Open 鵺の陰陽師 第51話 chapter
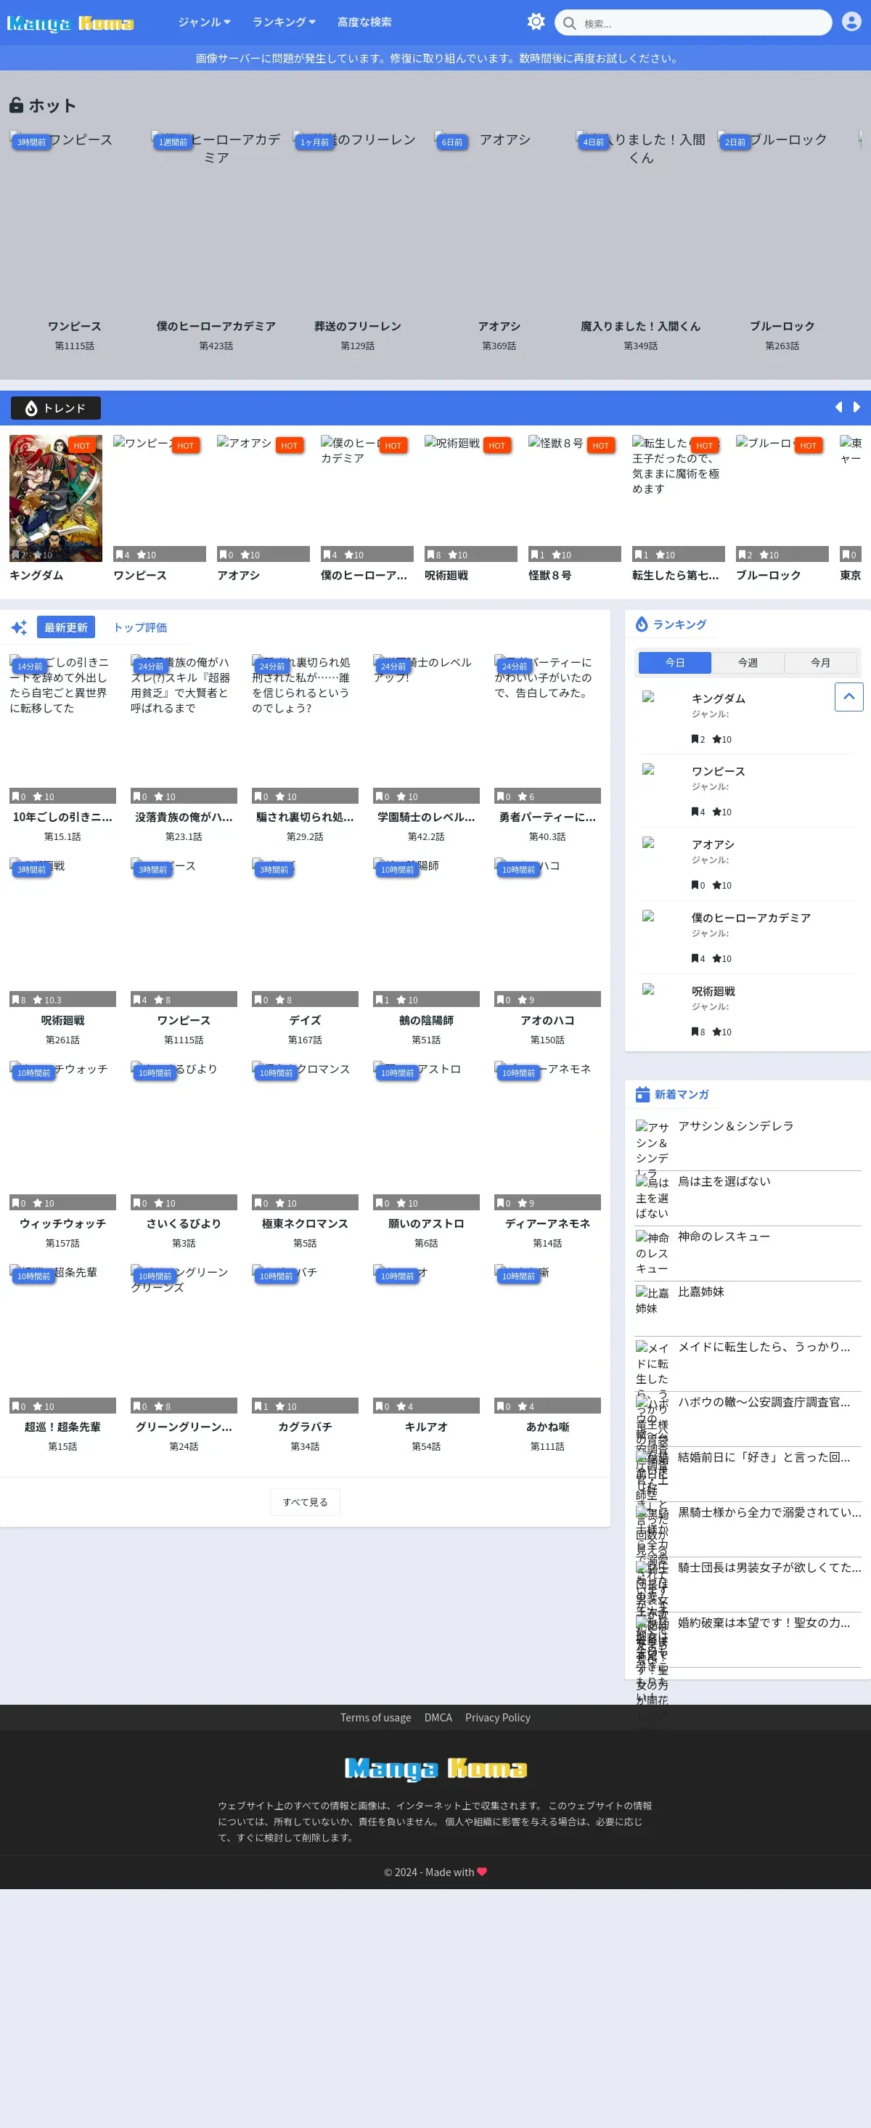The height and width of the screenshot is (2128, 871). pos(426,1040)
